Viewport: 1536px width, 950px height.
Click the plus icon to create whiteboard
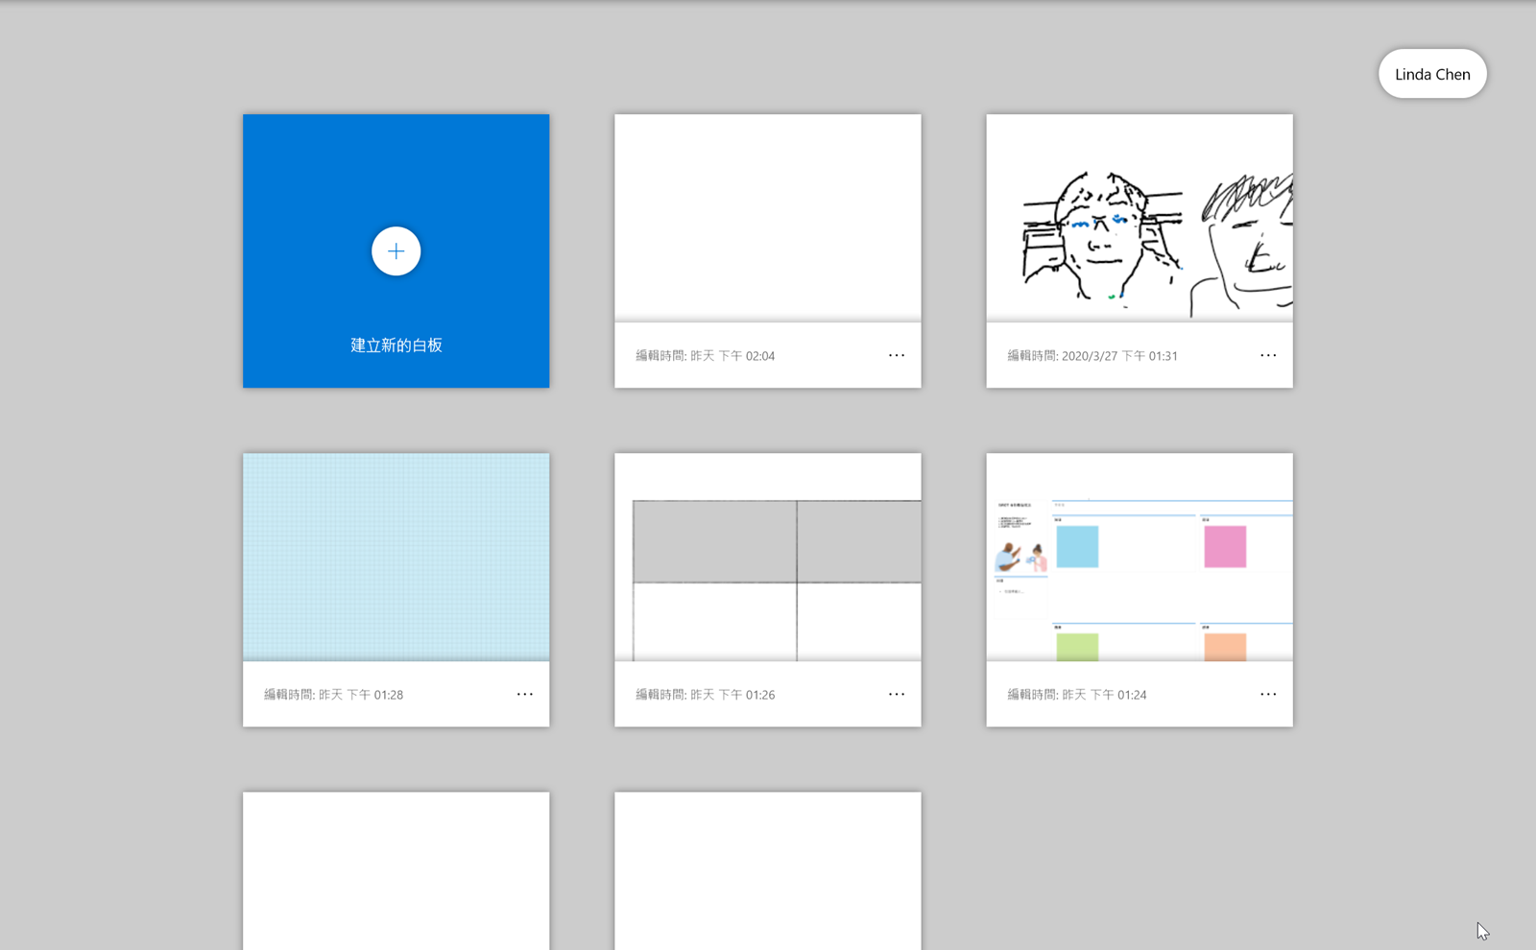point(396,251)
